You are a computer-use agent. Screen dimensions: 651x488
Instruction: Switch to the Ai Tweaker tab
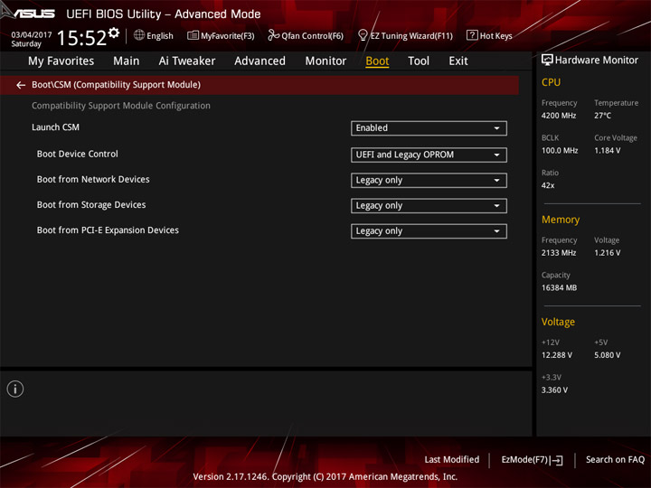pyautogui.click(x=187, y=61)
